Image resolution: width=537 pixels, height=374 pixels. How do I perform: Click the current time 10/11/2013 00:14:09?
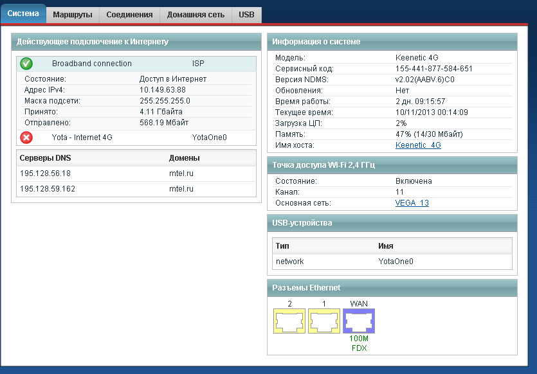(x=432, y=112)
